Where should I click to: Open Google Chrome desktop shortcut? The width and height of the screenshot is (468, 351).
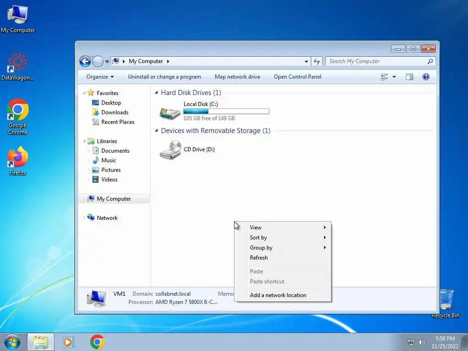pos(18,117)
